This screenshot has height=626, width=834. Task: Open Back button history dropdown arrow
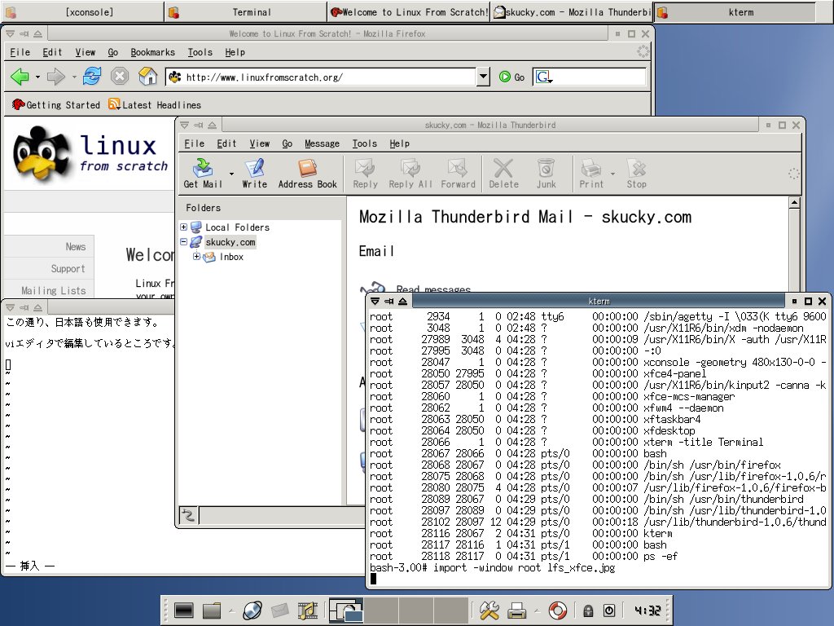click(x=37, y=77)
